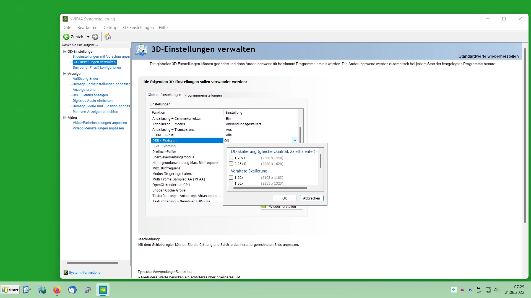Click the USB device icon in the tray
Screen dimensions: 531x298
(x=479, y=290)
